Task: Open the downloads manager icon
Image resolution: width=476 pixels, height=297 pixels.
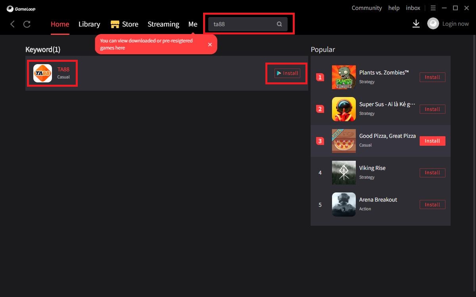Action: [416, 24]
